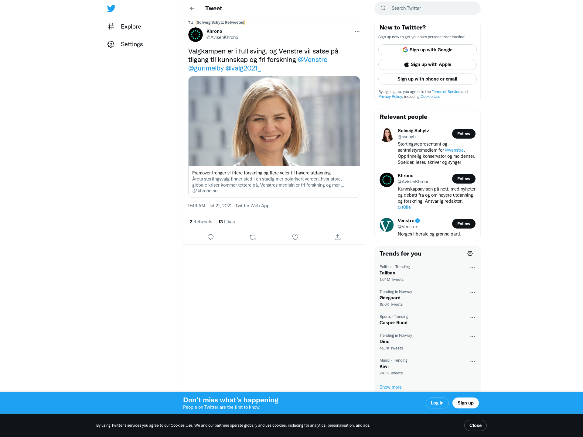
Task: Click Sign up with Google
Action: tap(427, 50)
